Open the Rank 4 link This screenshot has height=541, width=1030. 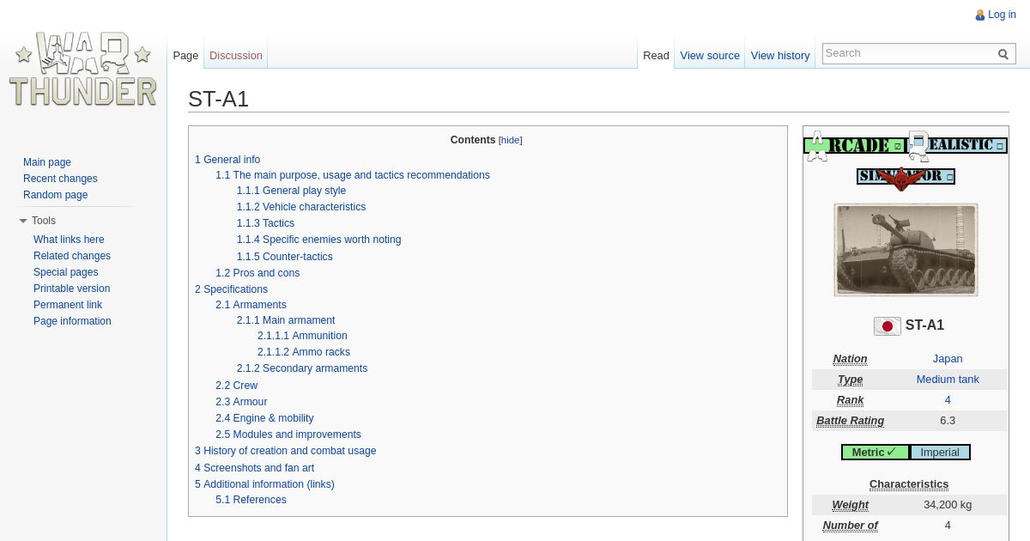tap(948, 400)
